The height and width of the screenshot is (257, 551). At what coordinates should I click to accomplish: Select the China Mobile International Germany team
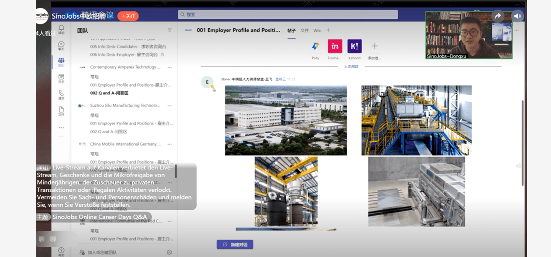[x=125, y=144]
